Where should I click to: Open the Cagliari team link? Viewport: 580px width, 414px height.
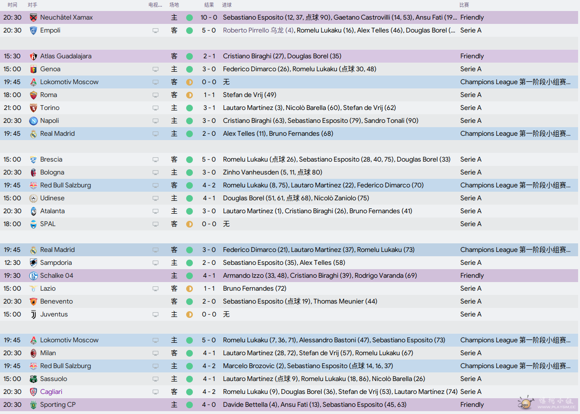point(51,392)
